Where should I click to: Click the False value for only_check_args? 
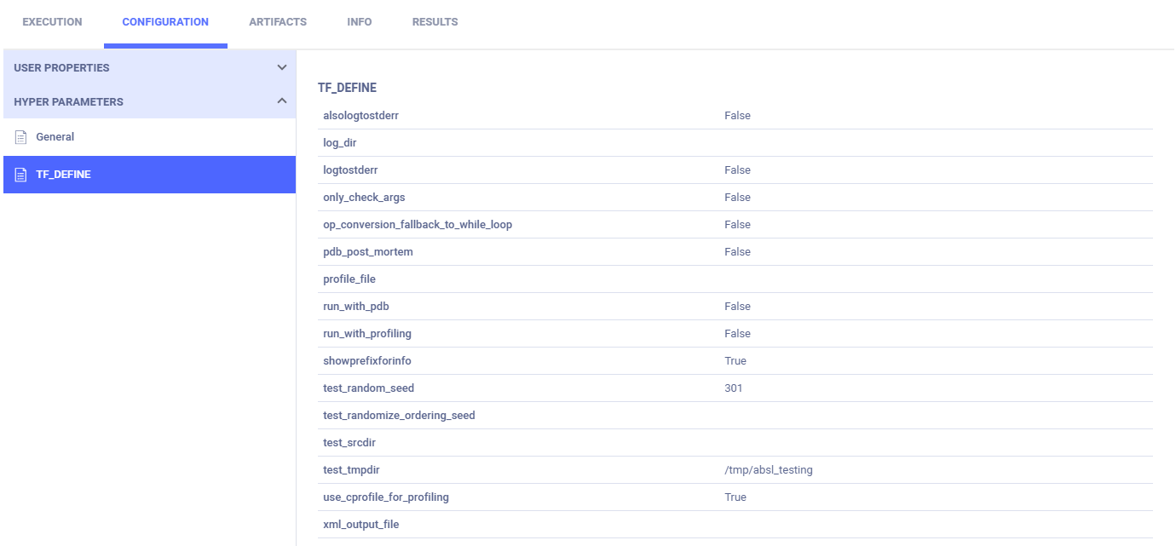[x=737, y=197]
